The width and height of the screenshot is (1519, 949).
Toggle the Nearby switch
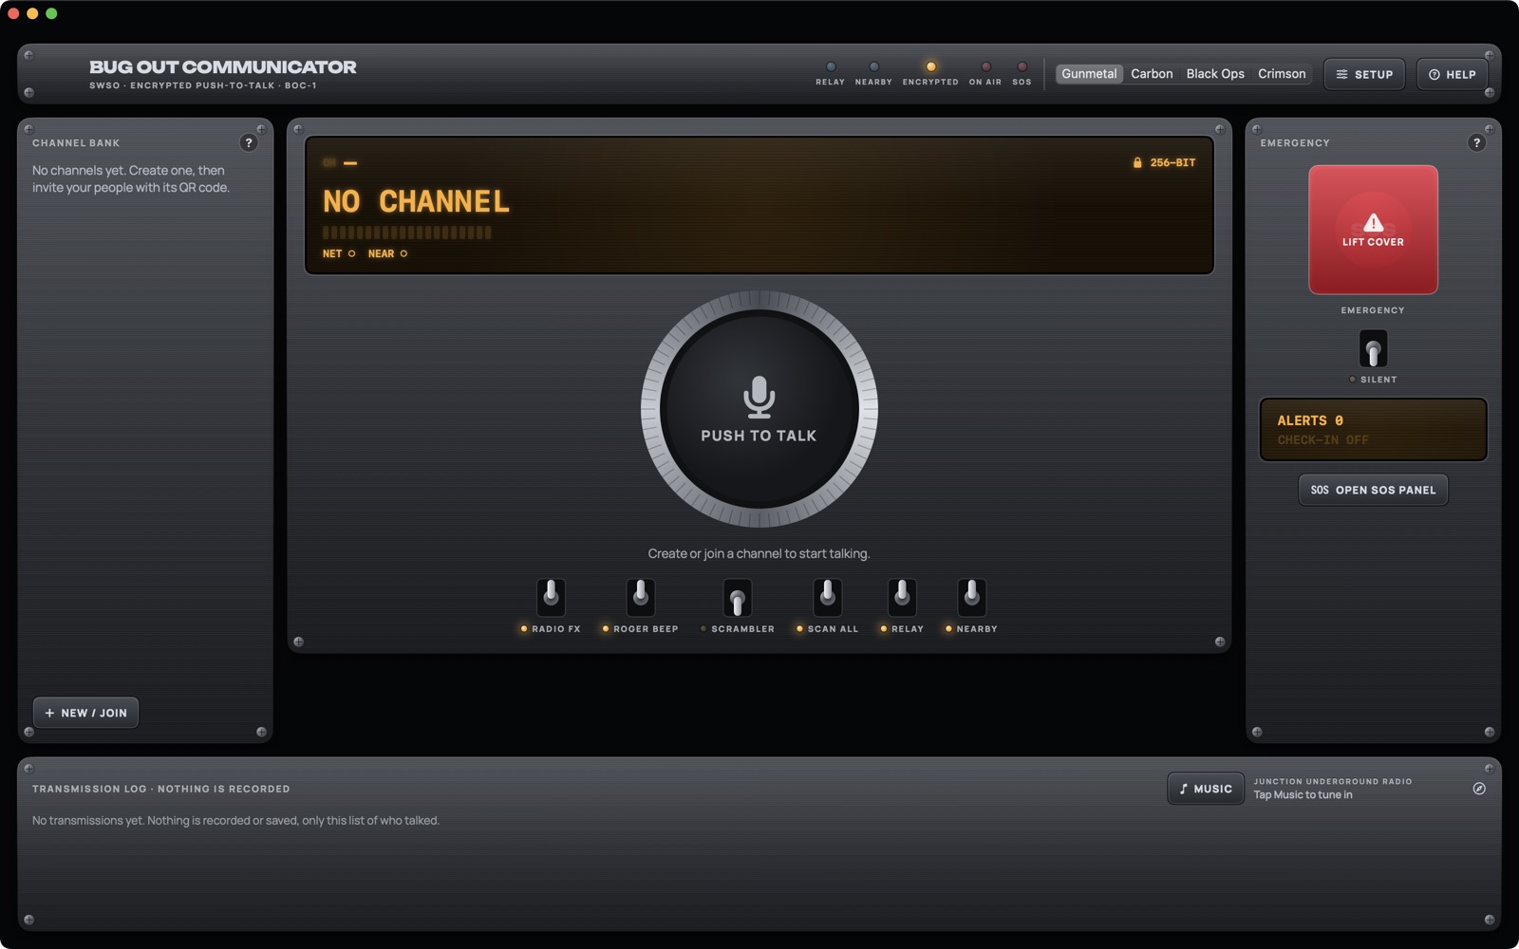pyautogui.click(x=971, y=597)
